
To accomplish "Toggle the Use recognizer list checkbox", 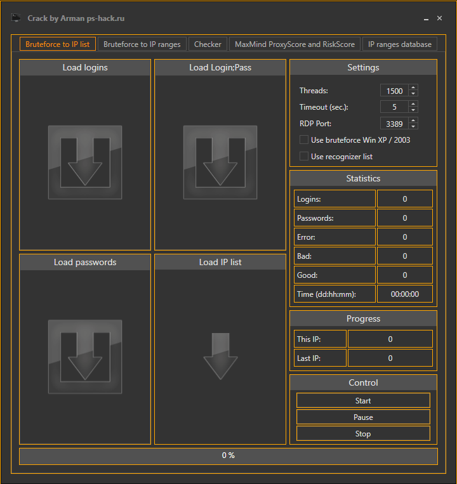I will [x=304, y=156].
